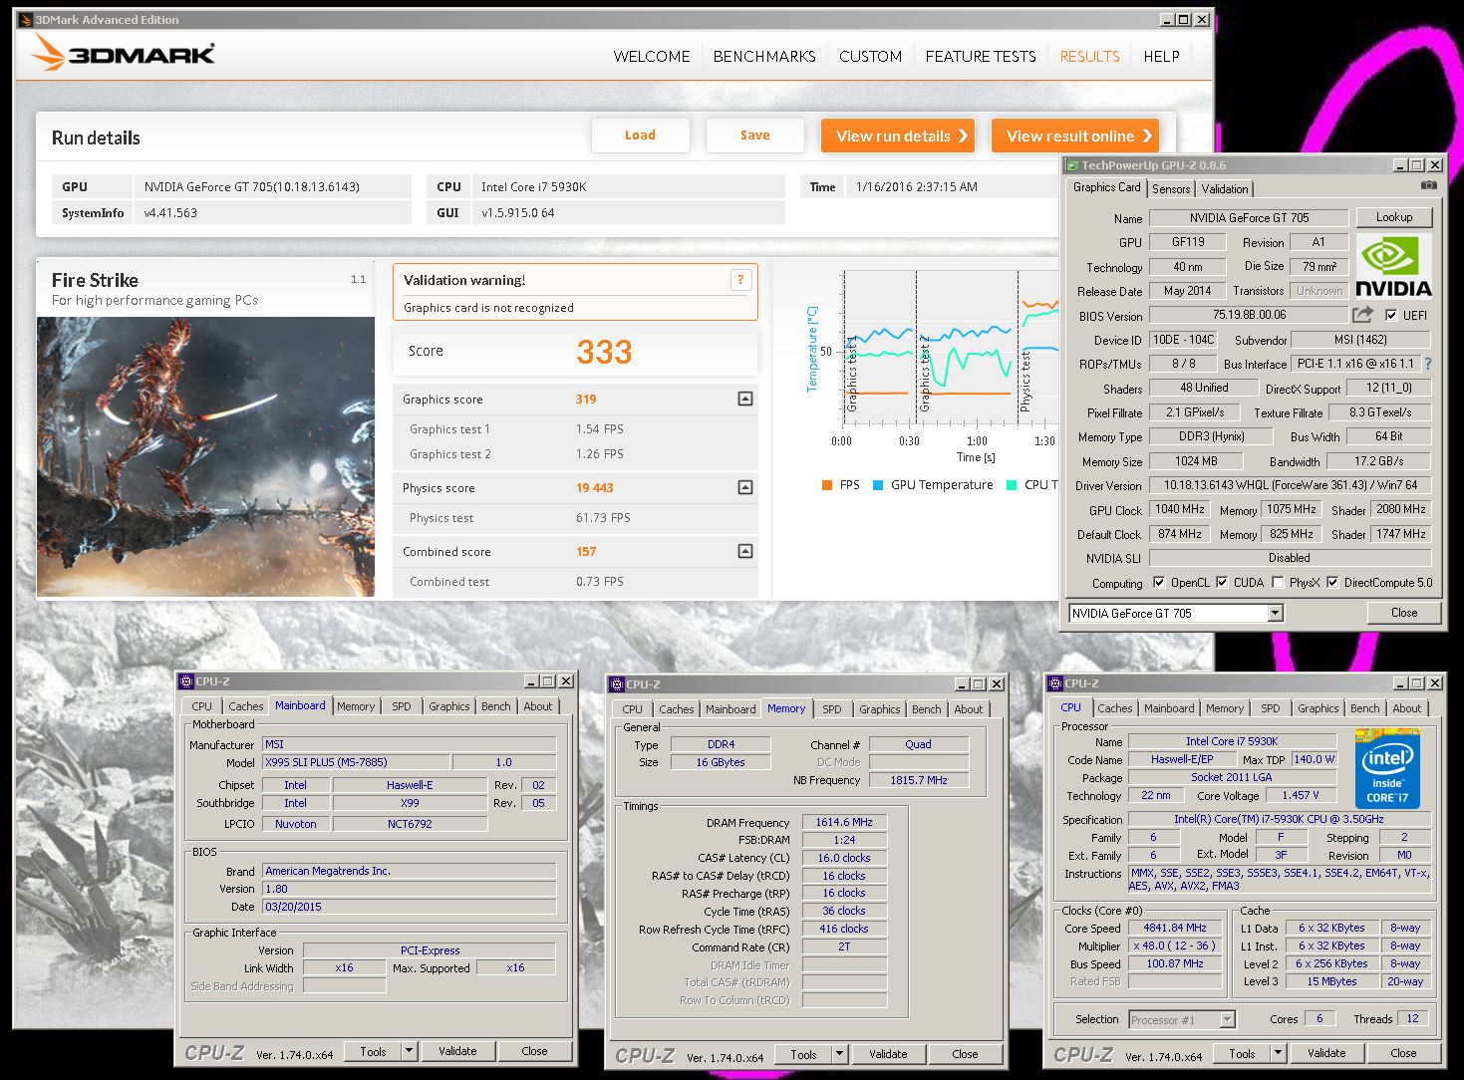Click the title bar icon of CPU-Z Mainboard window
This screenshot has width=1464, height=1080.
click(185, 681)
